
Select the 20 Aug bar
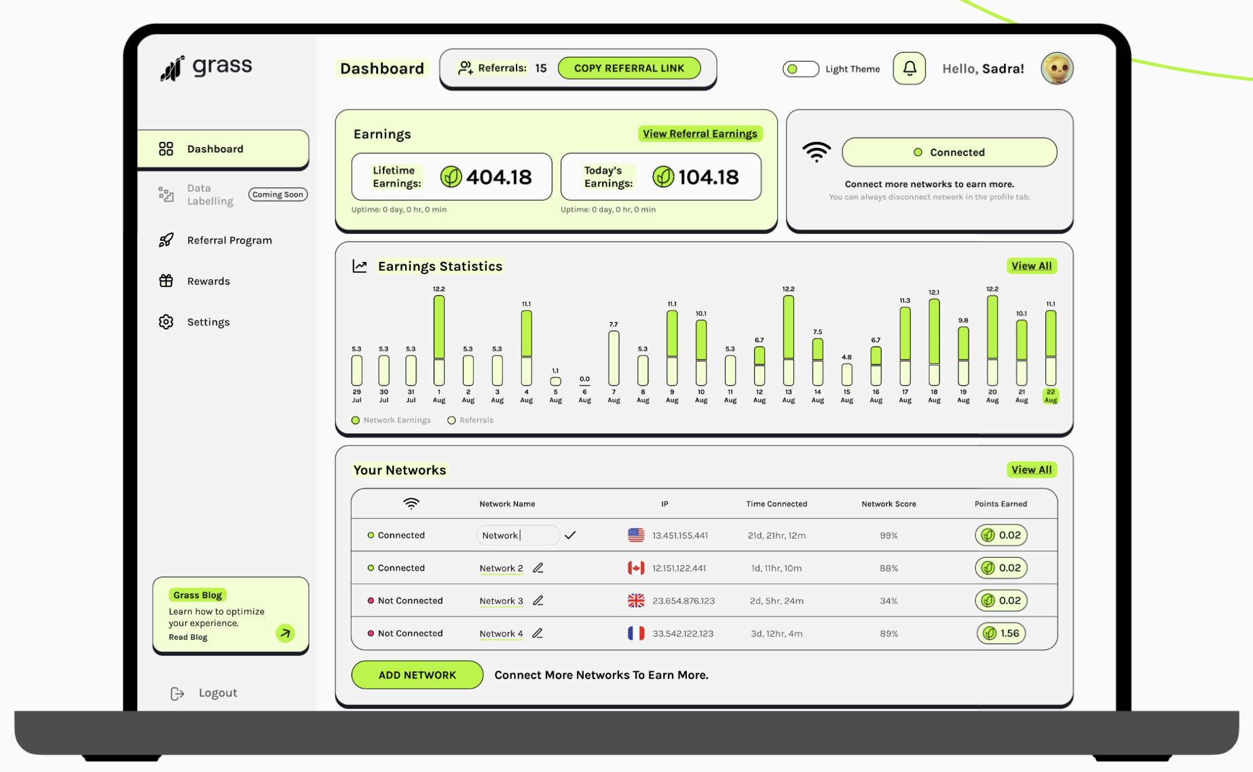coord(992,341)
